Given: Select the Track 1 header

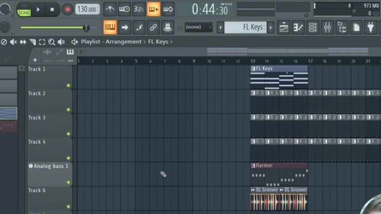Looking at the screenshot, I should (49, 77).
